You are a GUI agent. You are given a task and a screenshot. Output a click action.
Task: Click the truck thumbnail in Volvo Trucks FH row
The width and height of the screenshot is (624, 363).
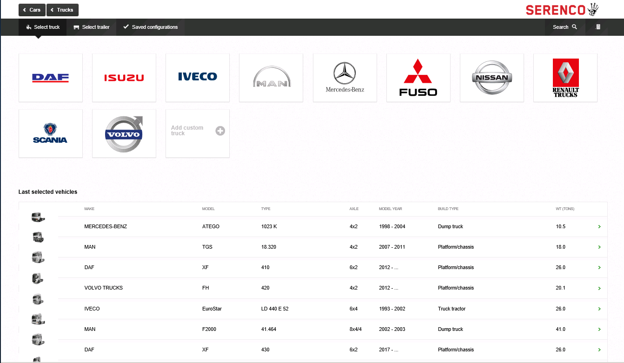click(x=38, y=278)
